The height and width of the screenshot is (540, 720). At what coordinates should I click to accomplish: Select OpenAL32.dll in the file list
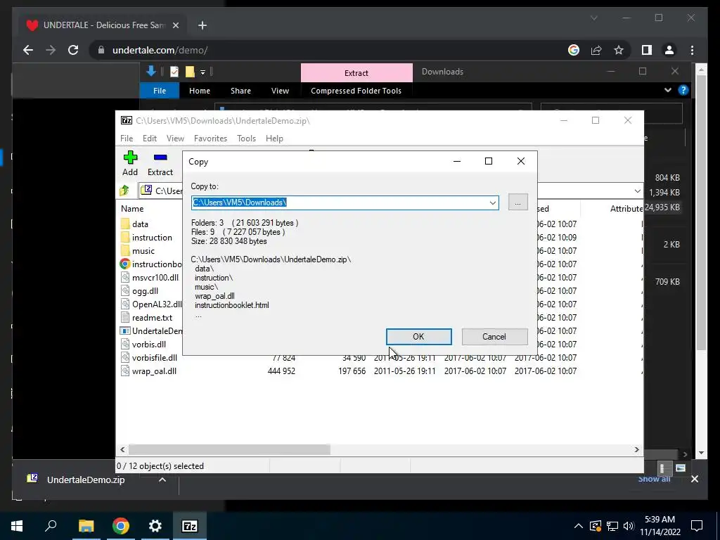[x=157, y=304]
